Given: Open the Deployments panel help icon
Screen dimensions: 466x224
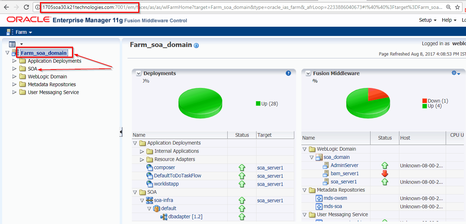Looking at the screenshot, I should tap(289, 73).
